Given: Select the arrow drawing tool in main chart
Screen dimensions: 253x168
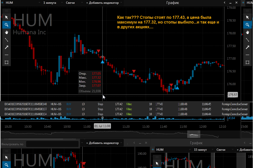Looking at the screenshot, I should click(7, 47).
